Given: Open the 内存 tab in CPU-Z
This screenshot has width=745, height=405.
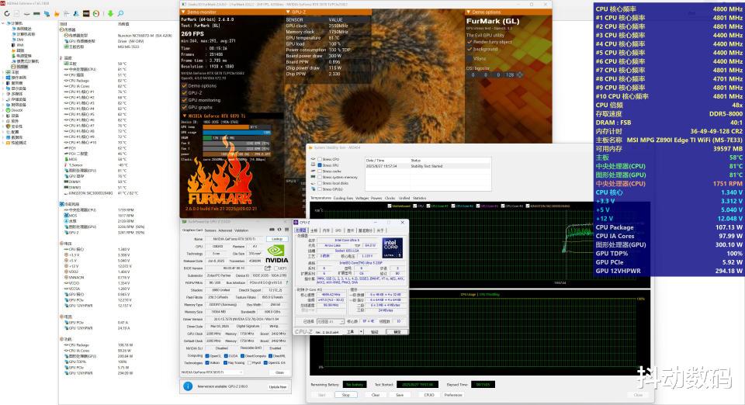Looking at the screenshot, I should coord(326,230).
